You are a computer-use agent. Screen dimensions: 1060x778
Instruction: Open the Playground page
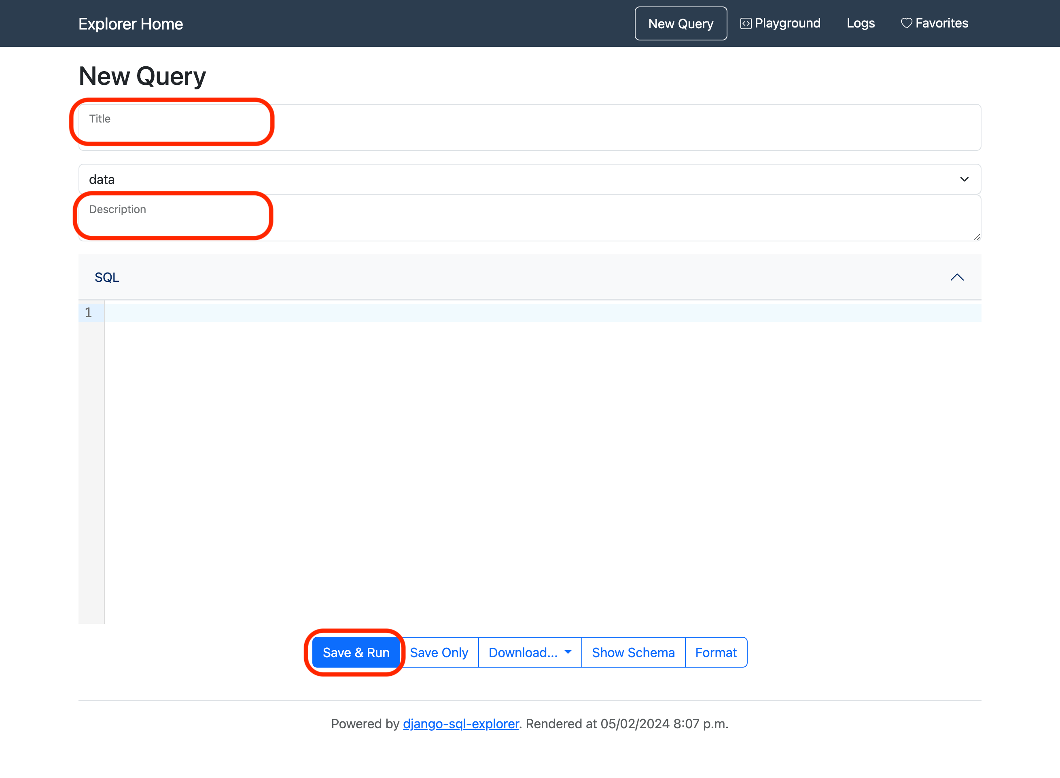pos(780,23)
